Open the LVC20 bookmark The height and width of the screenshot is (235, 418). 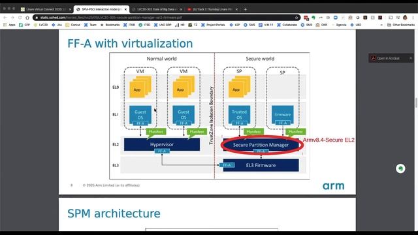pos(40,25)
